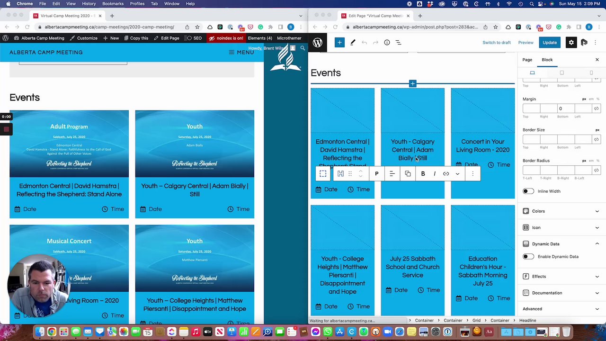Expand the Advanced panel
This screenshot has width=606, height=341.
561,309
